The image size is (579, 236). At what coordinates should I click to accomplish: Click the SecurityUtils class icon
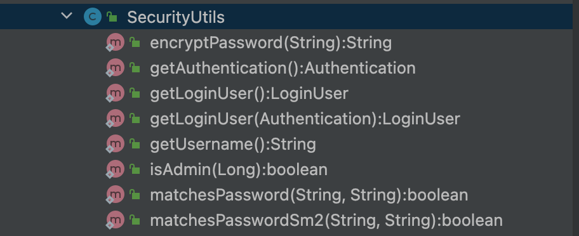(92, 16)
